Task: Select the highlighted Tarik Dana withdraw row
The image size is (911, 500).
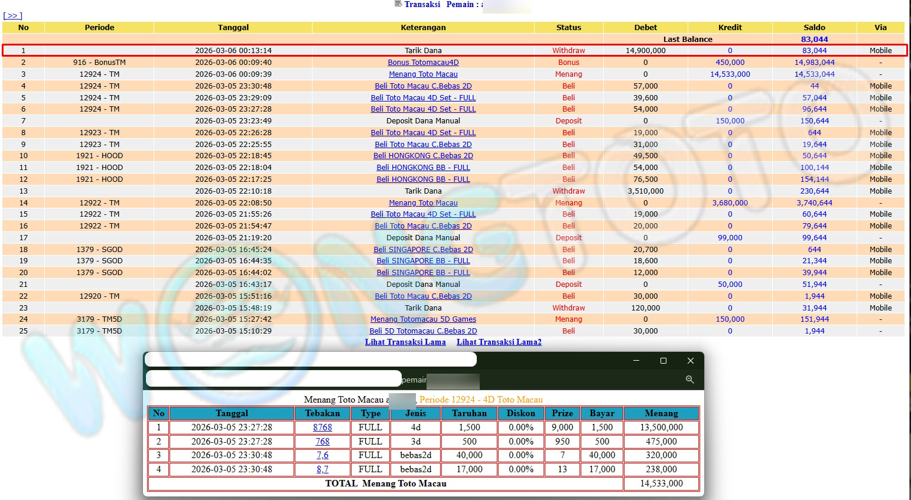Action: [x=423, y=51]
